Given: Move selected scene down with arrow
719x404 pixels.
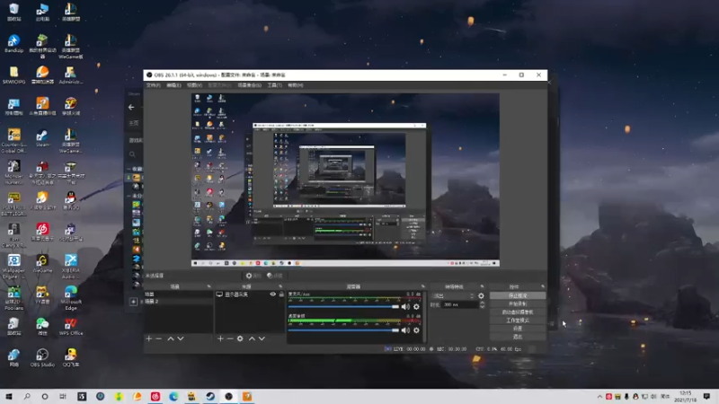Looking at the screenshot, I should point(181,338).
